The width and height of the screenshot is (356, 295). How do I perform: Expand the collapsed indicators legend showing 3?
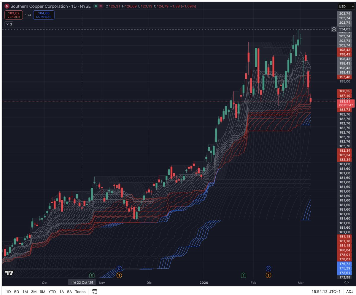9,24
